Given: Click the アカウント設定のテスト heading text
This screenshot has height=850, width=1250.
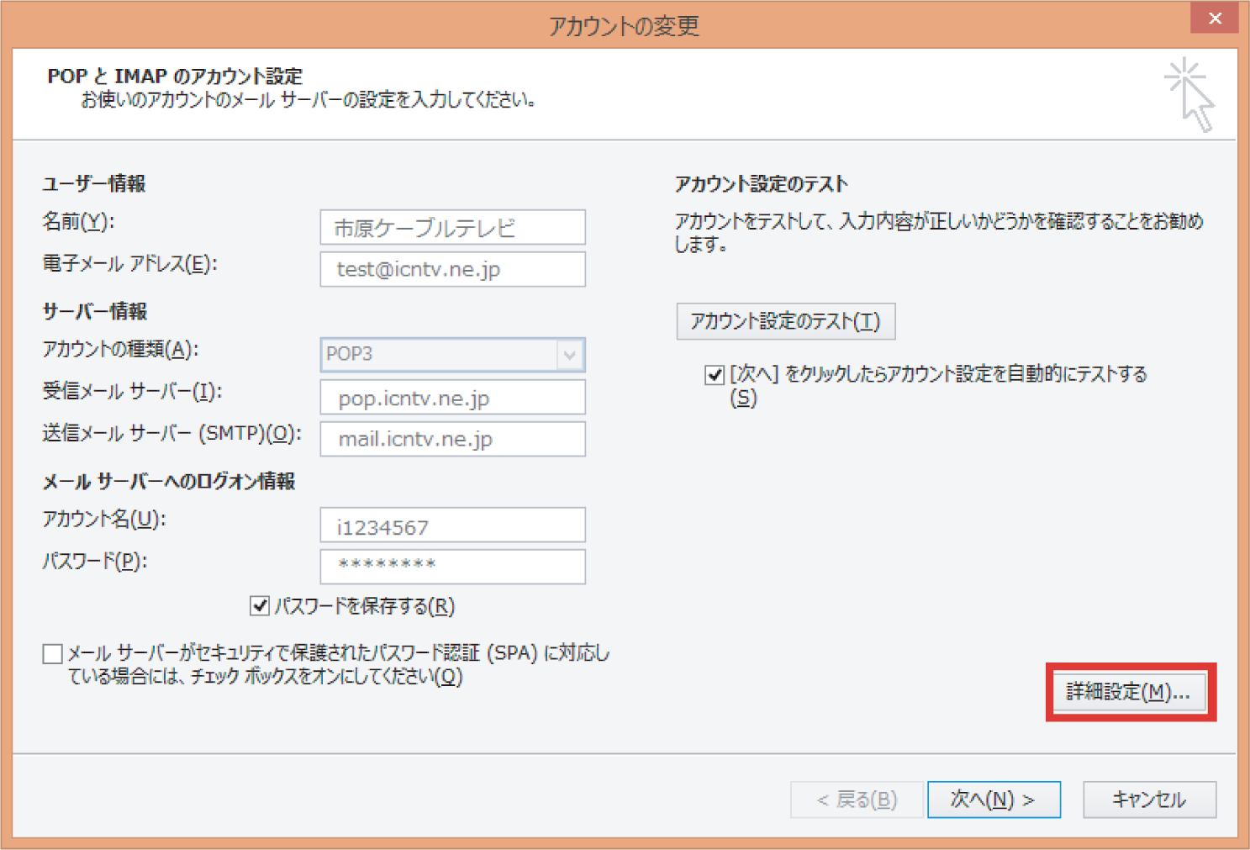Looking at the screenshot, I should tap(762, 183).
